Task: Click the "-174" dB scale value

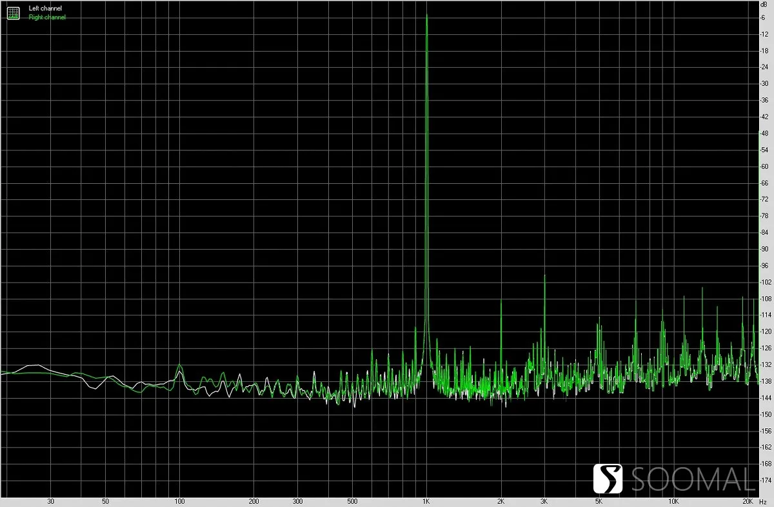Action: 765,481
